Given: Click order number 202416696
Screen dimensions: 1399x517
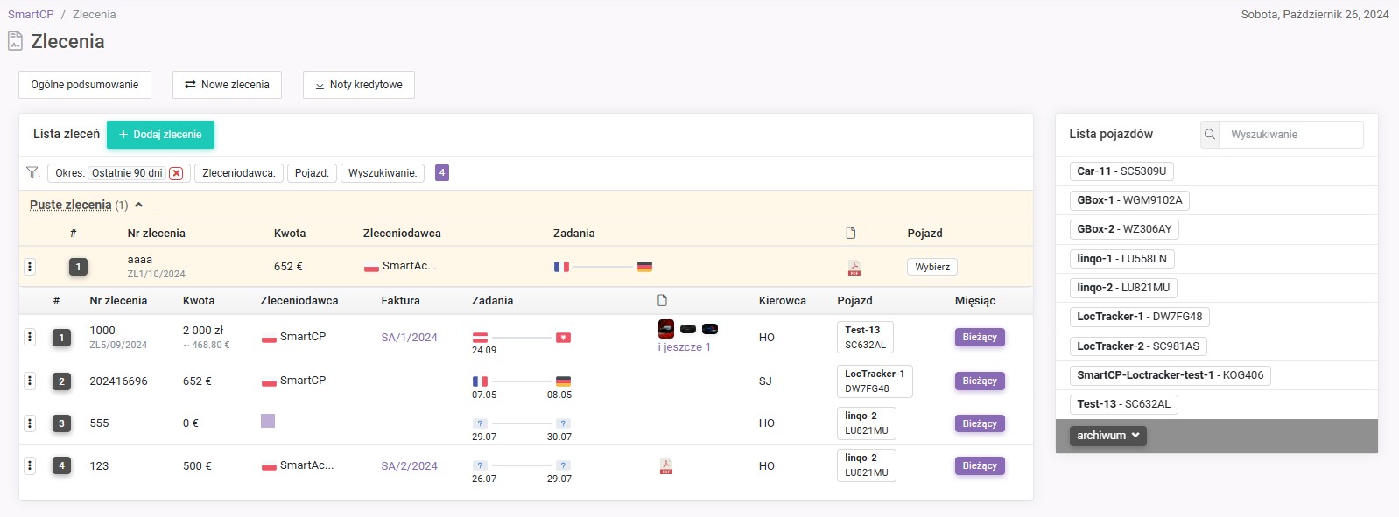Looking at the screenshot, I should click(118, 381).
